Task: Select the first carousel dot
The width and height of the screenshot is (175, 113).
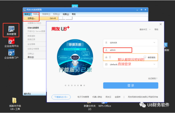Action: (65, 85)
